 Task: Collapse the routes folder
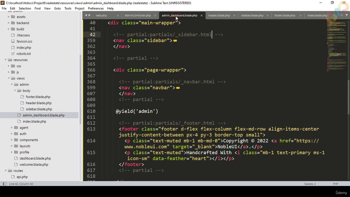[5, 171]
